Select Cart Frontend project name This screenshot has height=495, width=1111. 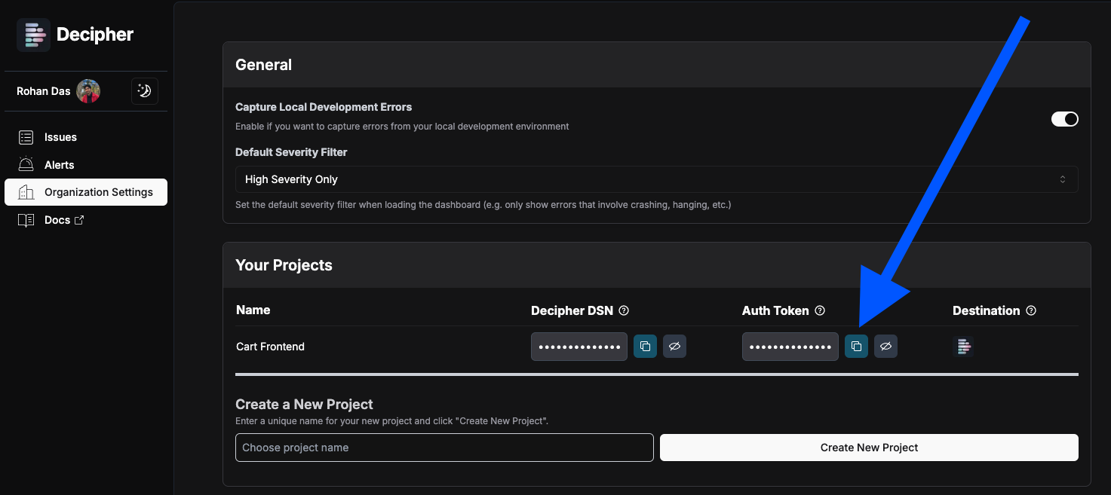270,347
